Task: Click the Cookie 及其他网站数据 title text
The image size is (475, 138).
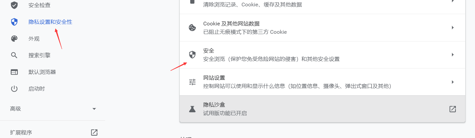Action: click(231, 24)
